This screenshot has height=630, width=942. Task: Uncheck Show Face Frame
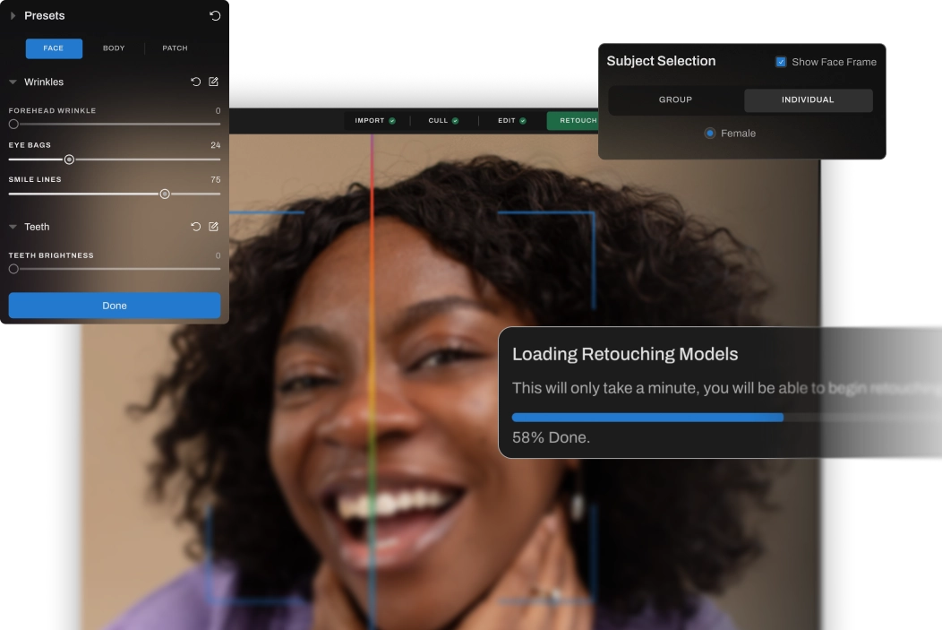click(x=781, y=62)
